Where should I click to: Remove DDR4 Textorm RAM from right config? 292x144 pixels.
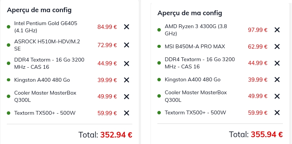[x=277, y=63]
